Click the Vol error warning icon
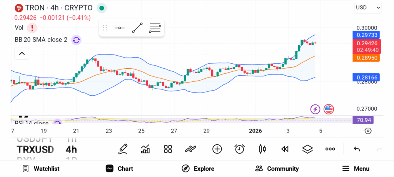Screen dimensions: 394x177 (x=32, y=28)
